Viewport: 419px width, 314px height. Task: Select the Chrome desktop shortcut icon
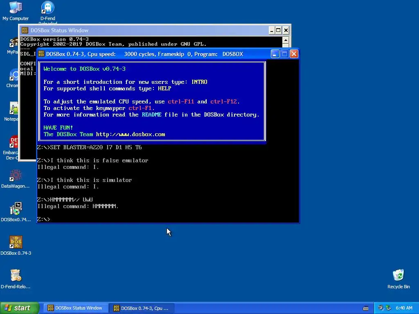(x=12, y=78)
